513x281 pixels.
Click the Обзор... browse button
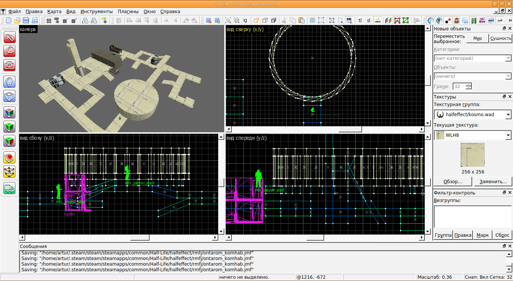(453, 182)
